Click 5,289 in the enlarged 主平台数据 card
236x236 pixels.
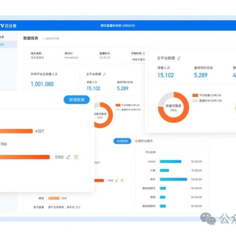pos(201,75)
